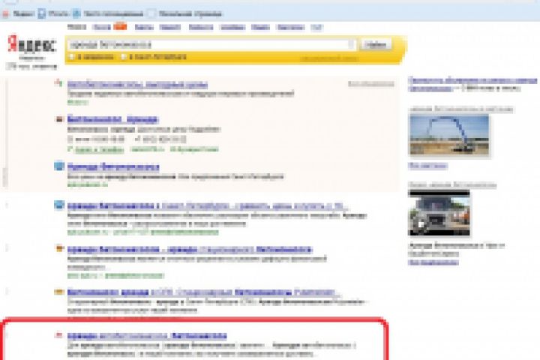
Task: Select the dark first item in Yandex service navigation
Action: click(x=76, y=27)
